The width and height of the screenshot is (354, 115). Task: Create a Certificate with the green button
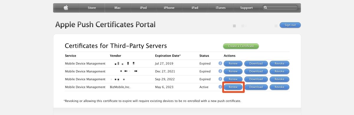pyautogui.click(x=241, y=46)
